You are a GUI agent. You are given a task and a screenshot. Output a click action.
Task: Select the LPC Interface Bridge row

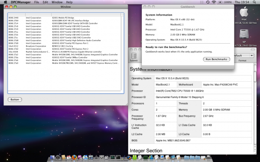coord(64,20)
